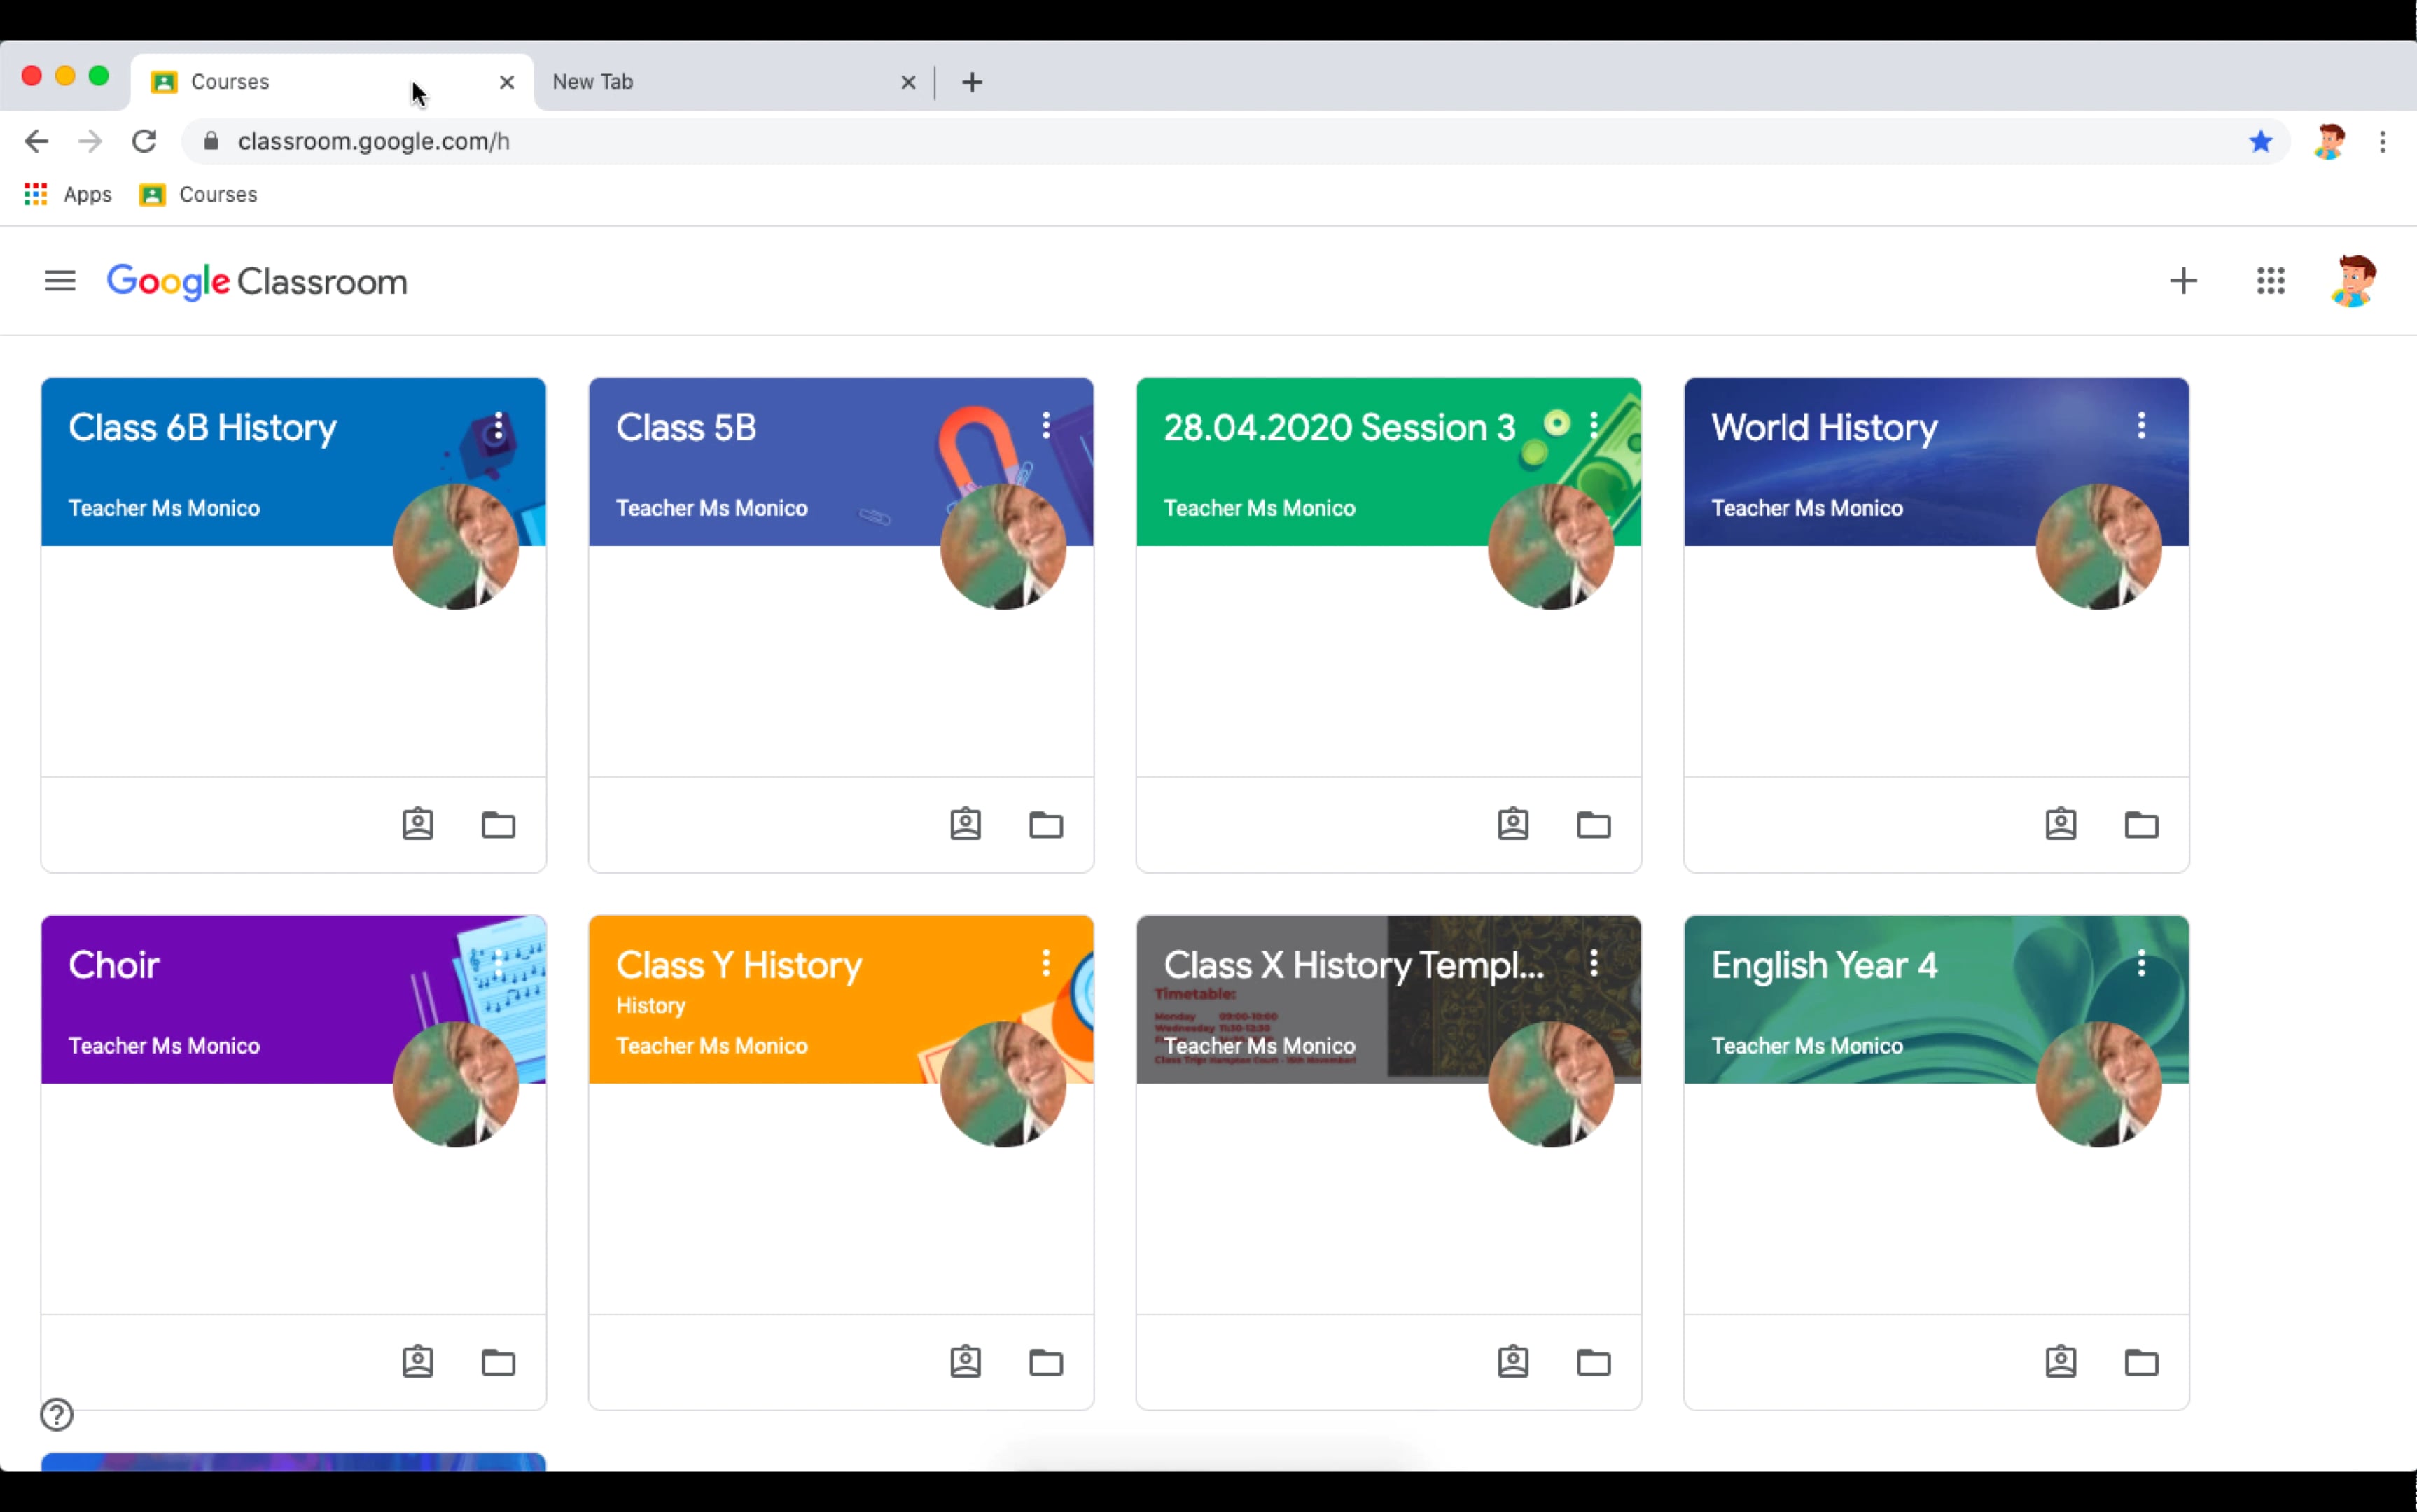Viewport: 2417px width, 1512px height.
Task: Open the three-dot menu on Class Y History card
Action: coord(1046,962)
